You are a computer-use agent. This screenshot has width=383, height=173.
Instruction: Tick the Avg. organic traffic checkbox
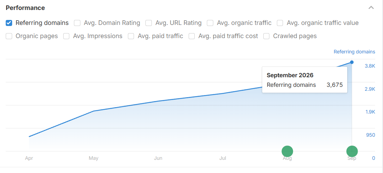[210, 23]
